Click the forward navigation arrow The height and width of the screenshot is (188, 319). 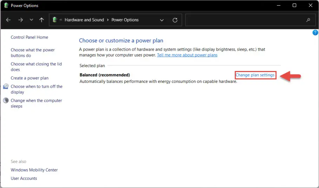[21, 20]
